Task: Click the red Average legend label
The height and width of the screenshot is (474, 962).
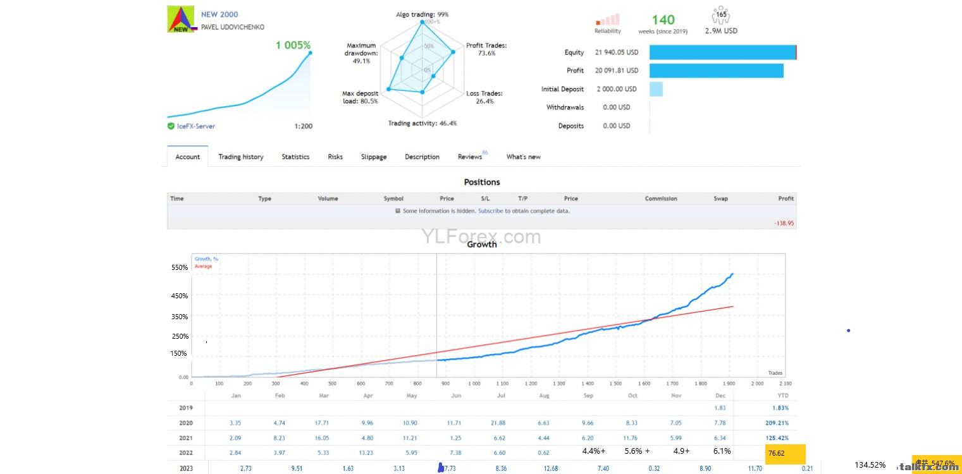Action: [203, 266]
